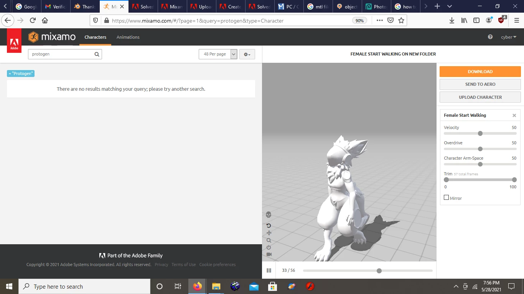The image size is (524, 294).
Task: Open page actions three-dot menu
Action: click(380, 21)
